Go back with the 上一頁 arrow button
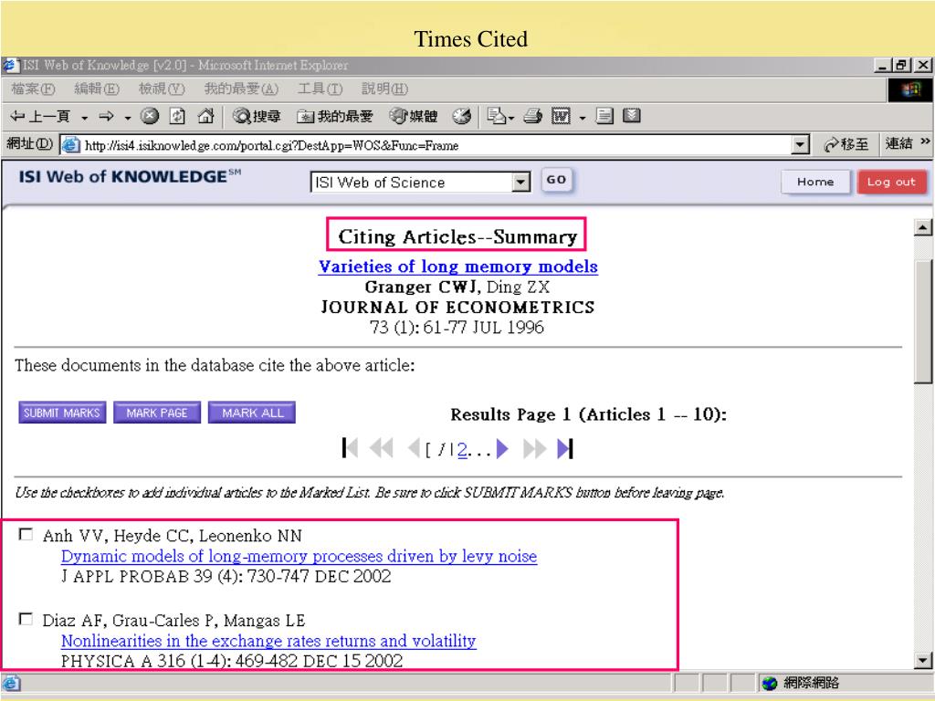 tap(41, 116)
